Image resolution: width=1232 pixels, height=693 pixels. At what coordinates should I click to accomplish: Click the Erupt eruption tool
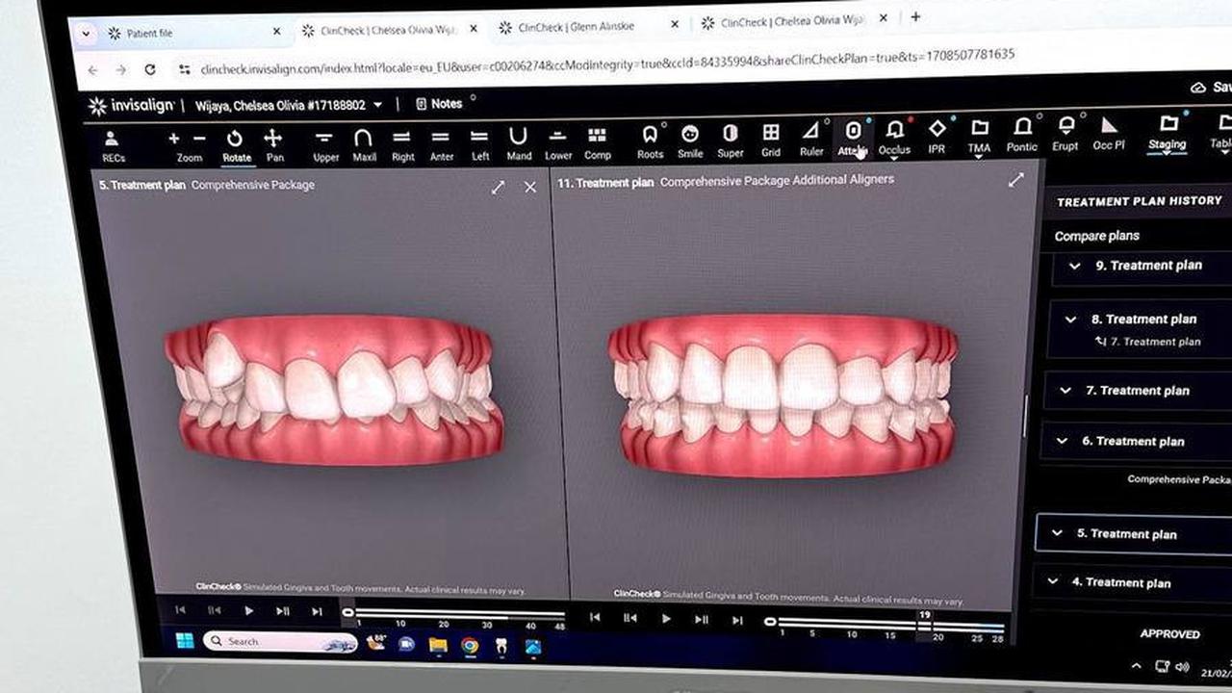(1065, 135)
